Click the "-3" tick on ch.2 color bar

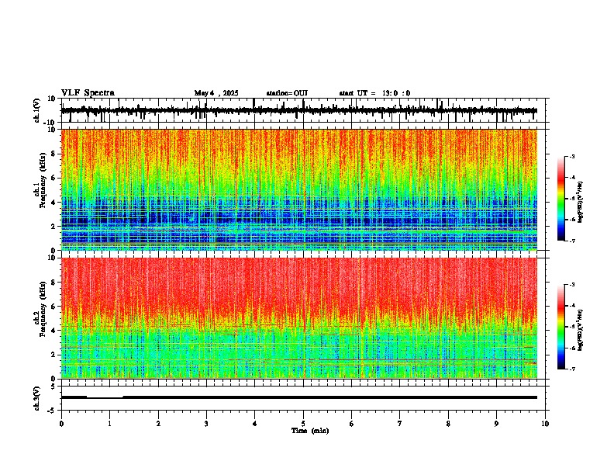(571, 285)
